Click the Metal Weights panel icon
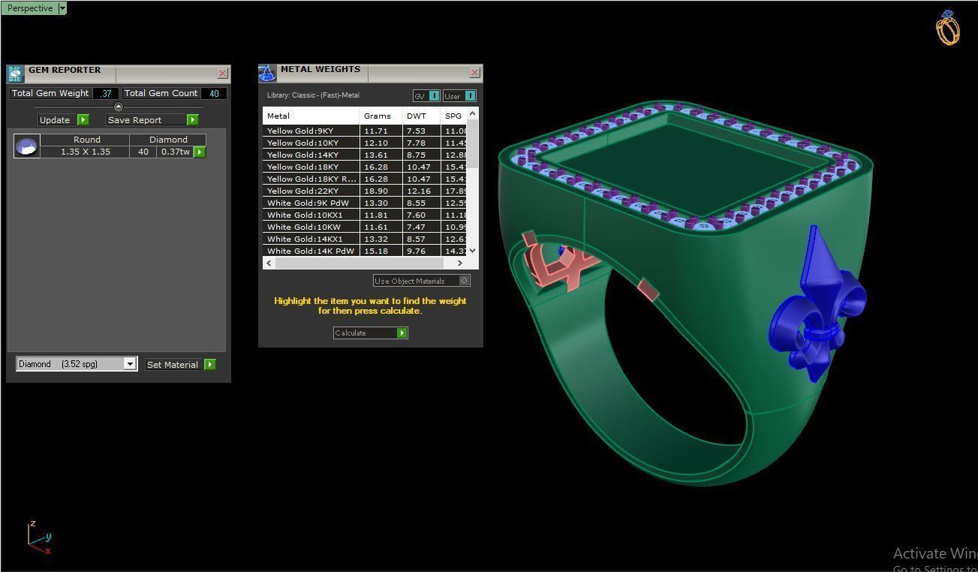This screenshot has width=978, height=572. point(267,73)
